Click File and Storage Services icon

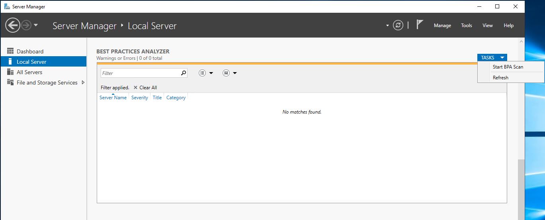point(10,82)
